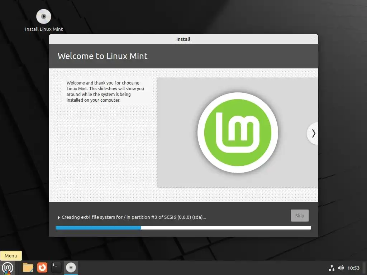This screenshot has width=367, height=275.
Task: Launch the Files folder icon in panel
Action: (28, 267)
